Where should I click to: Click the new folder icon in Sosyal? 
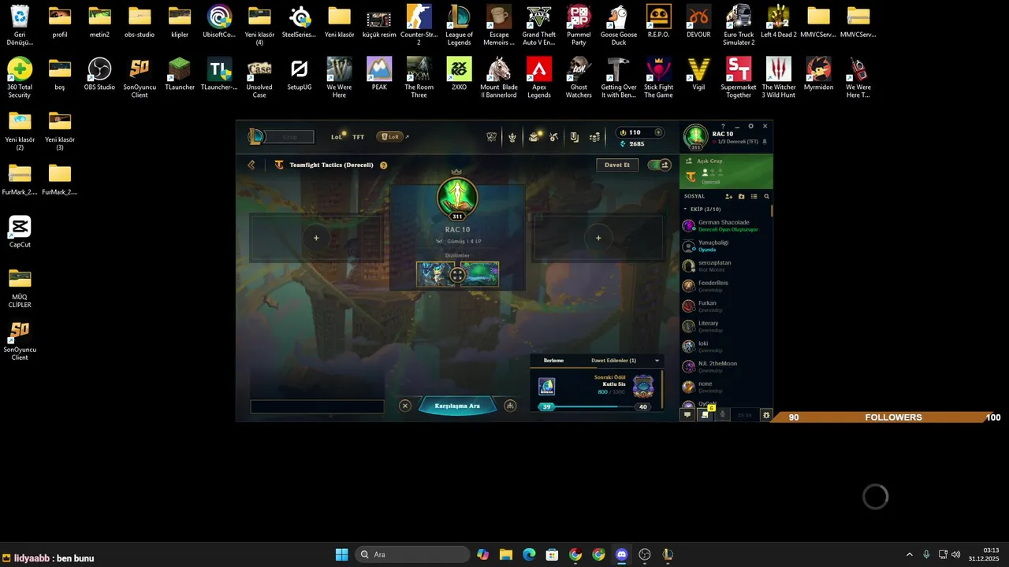[741, 196]
